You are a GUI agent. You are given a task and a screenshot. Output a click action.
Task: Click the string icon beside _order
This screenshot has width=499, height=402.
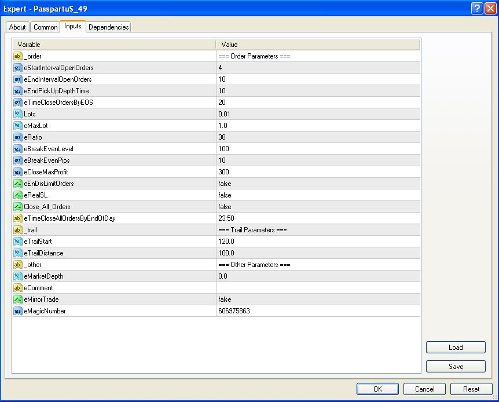(x=17, y=56)
